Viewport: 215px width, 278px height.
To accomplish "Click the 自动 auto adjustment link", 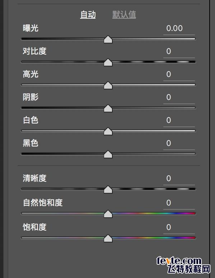I will [x=88, y=14].
